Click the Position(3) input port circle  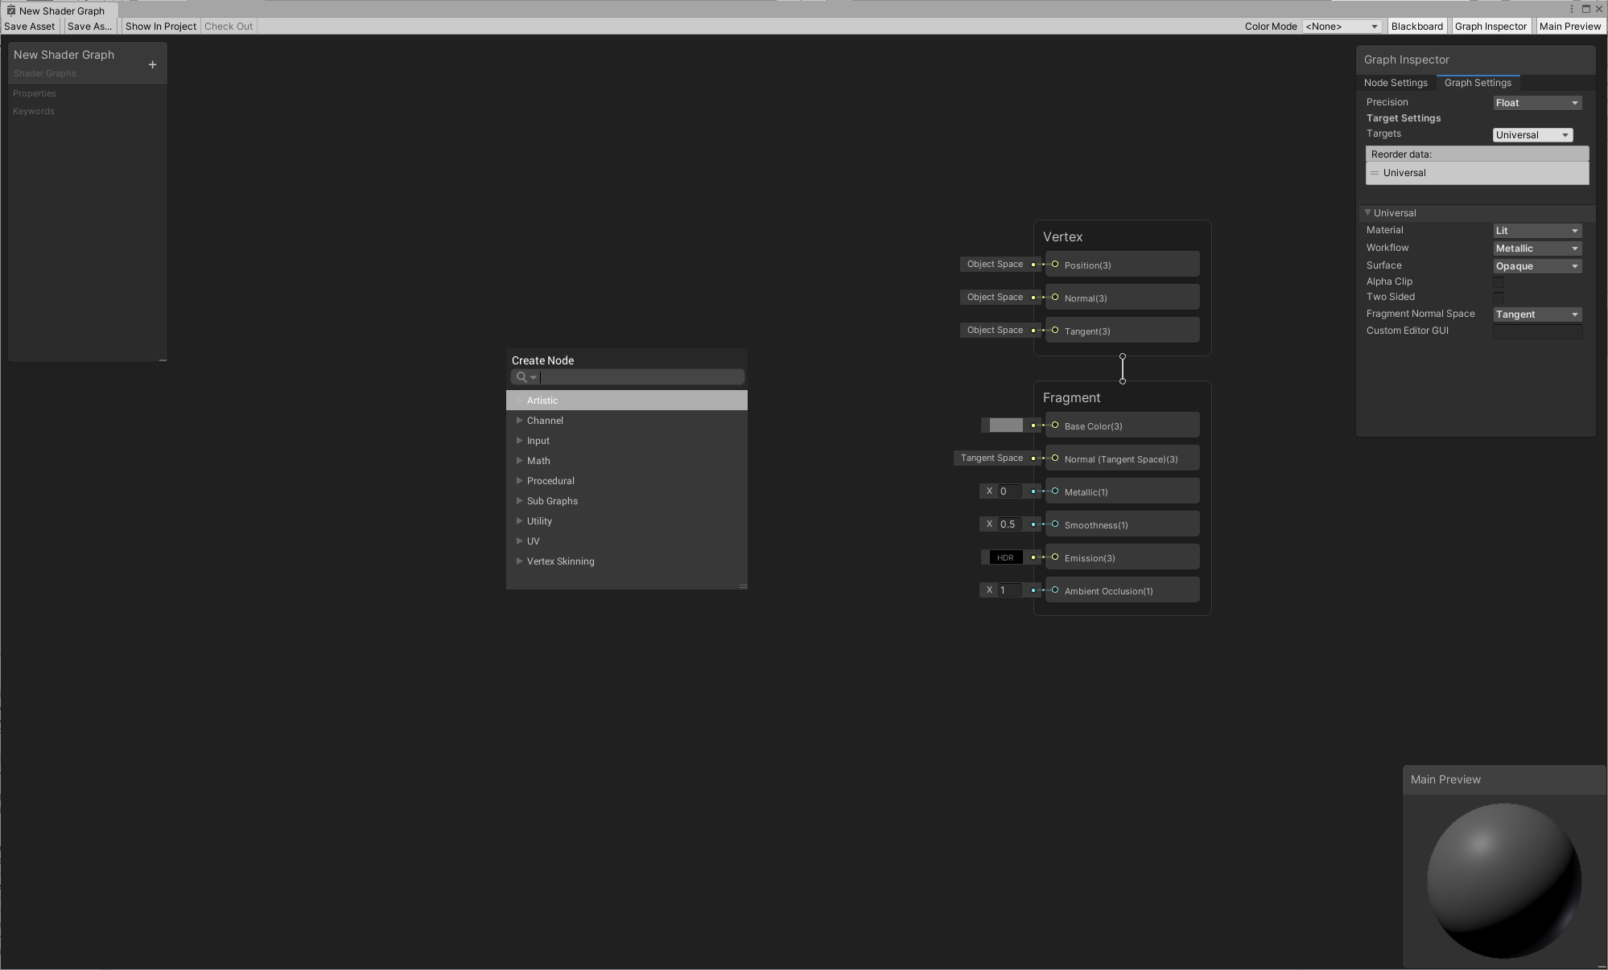[x=1055, y=265]
